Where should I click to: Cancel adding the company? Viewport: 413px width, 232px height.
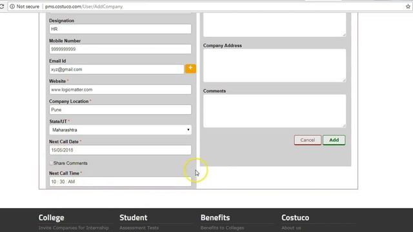(x=308, y=140)
